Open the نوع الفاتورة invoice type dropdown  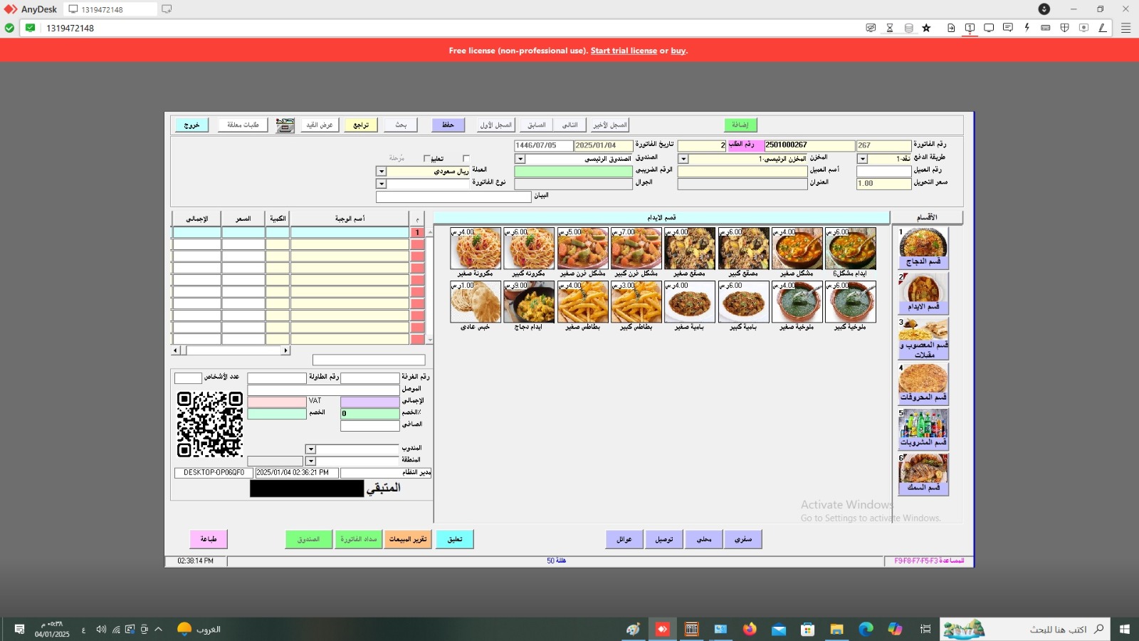[x=381, y=184]
